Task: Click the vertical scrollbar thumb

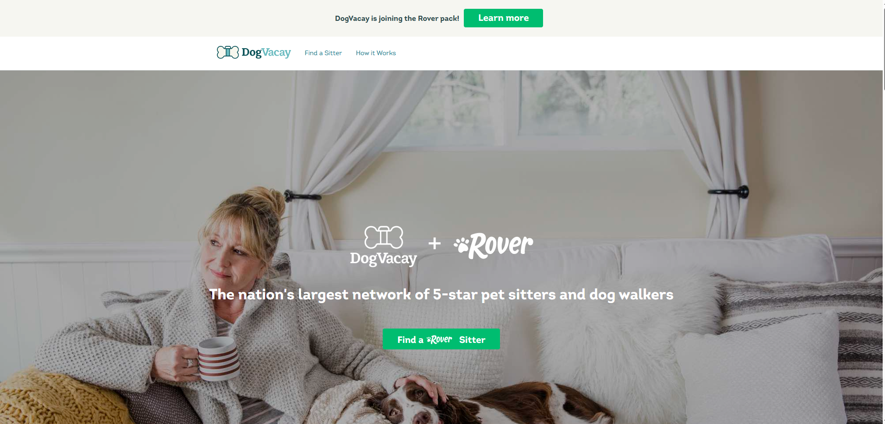Action: point(884,49)
